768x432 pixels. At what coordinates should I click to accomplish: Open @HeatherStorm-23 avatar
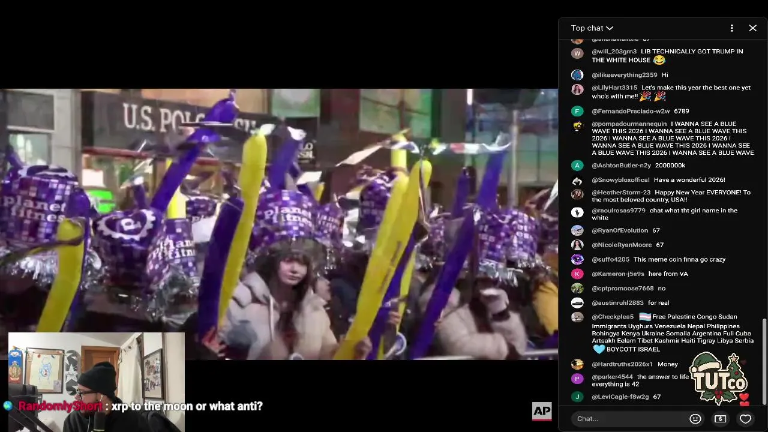tap(577, 194)
